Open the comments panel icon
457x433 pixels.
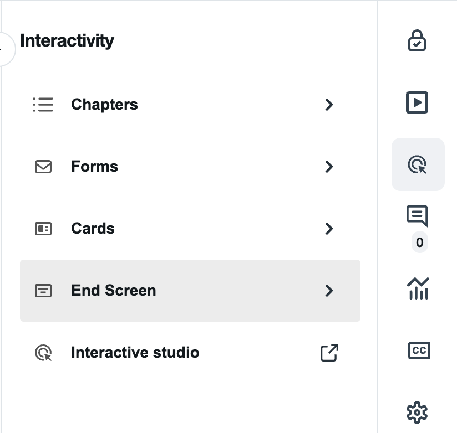point(418,216)
